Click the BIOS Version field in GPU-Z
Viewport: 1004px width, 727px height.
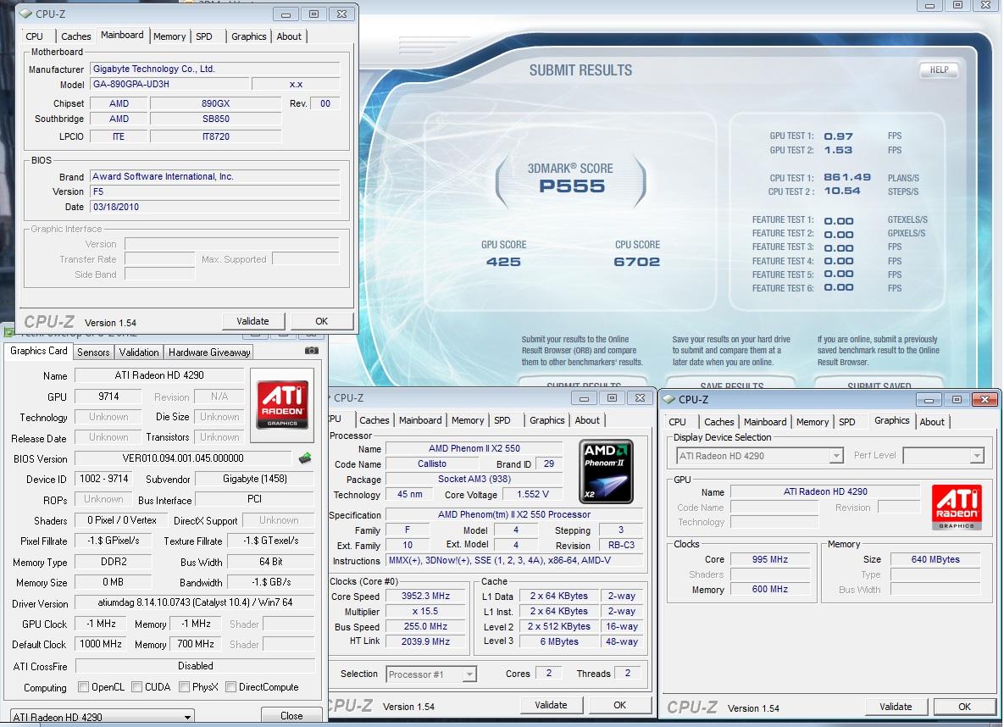coord(183,458)
